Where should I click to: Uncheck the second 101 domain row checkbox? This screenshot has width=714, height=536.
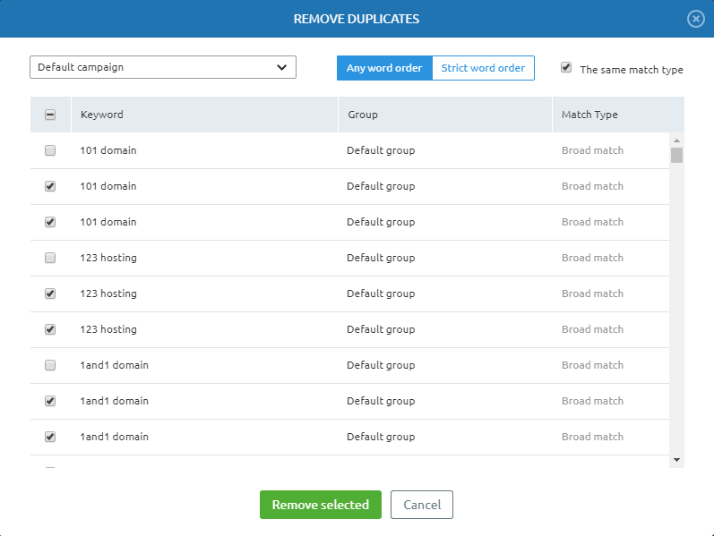pyautogui.click(x=50, y=186)
